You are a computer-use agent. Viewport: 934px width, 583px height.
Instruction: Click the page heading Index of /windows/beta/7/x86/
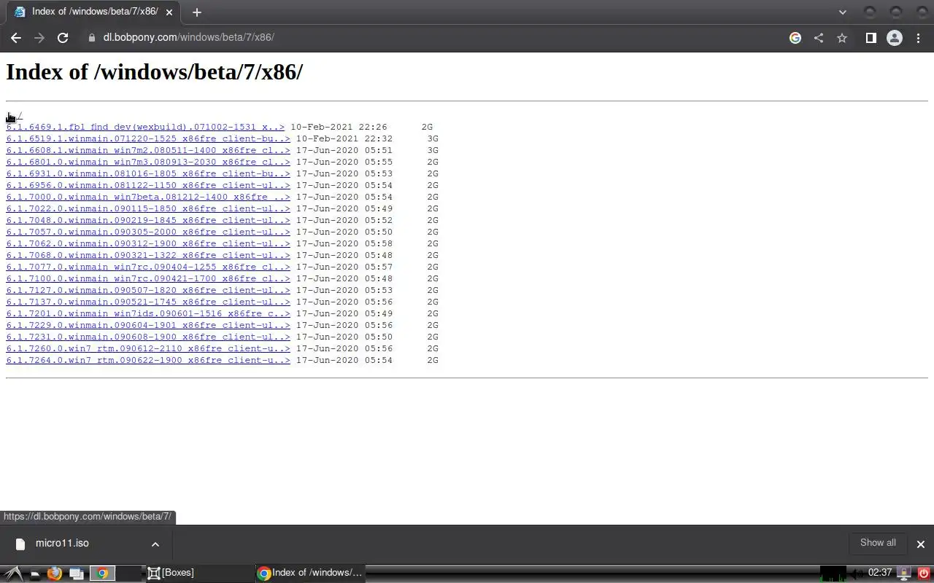154,72
